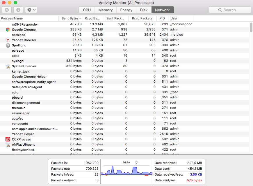Image resolution: width=253 pixels, height=186 pixels.
Task: Click the network data activity graph
Action: point(127,170)
